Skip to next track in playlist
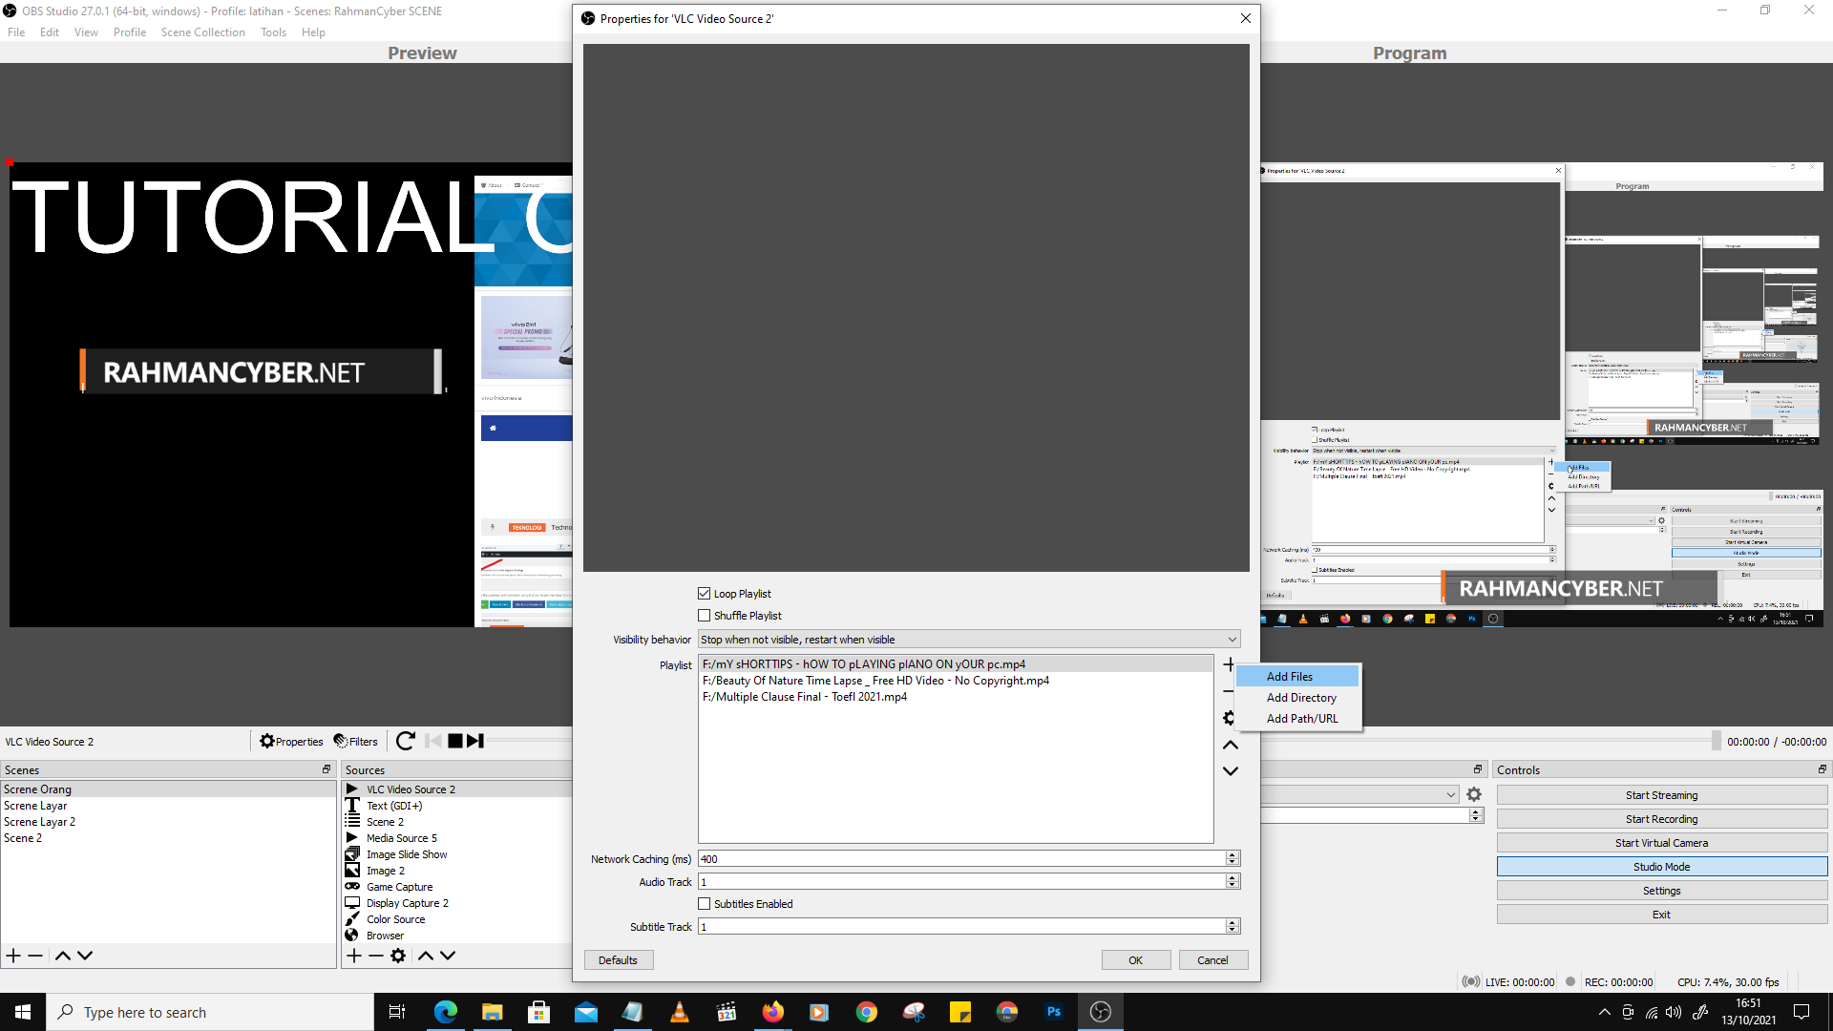Screen dimensions: 1833x1031 coord(475,741)
